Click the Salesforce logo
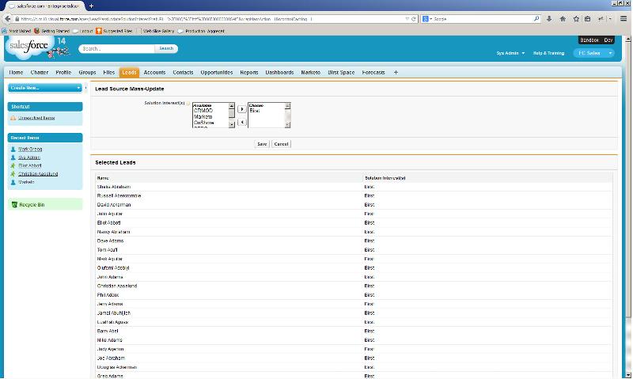The height and width of the screenshot is (379, 633). (x=28, y=47)
